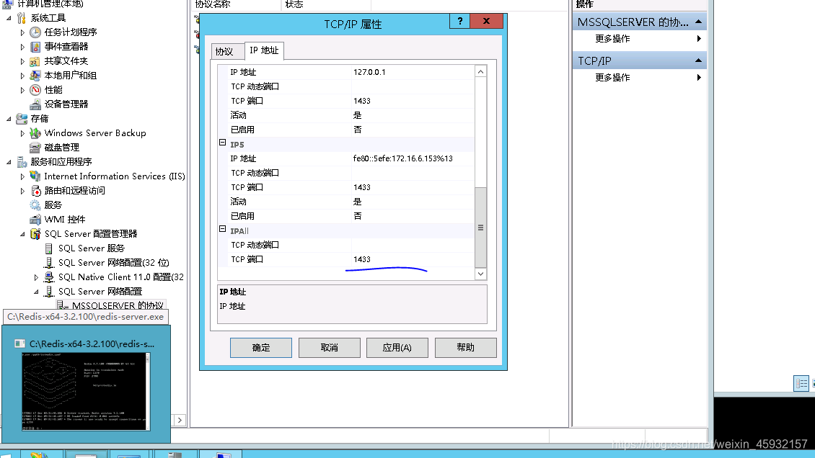
Task: Switch to the 协议 tab
Action: [226, 51]
